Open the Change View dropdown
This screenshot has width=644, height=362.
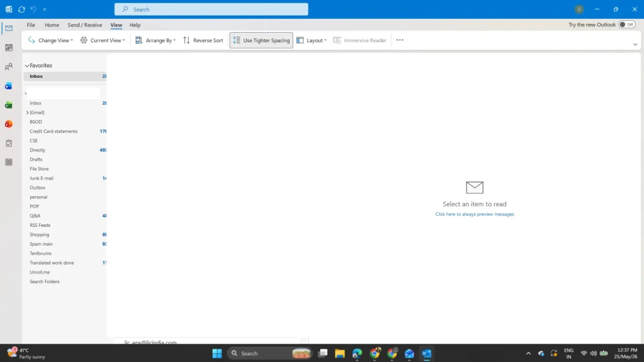pyautogui.click(x=50, y=40)
